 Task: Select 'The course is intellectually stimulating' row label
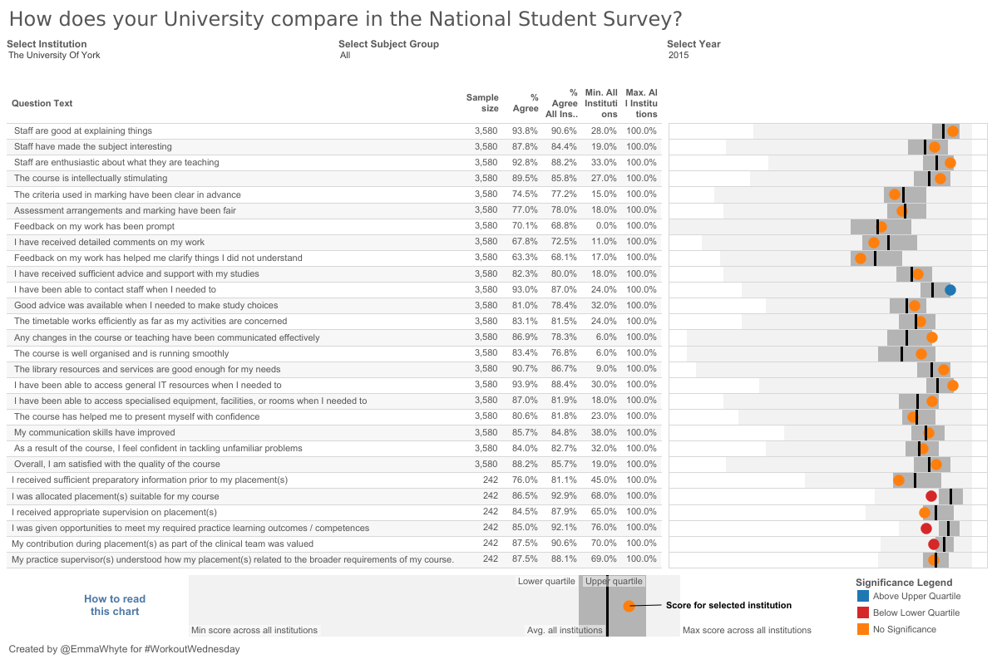click(x=91, y=179)
